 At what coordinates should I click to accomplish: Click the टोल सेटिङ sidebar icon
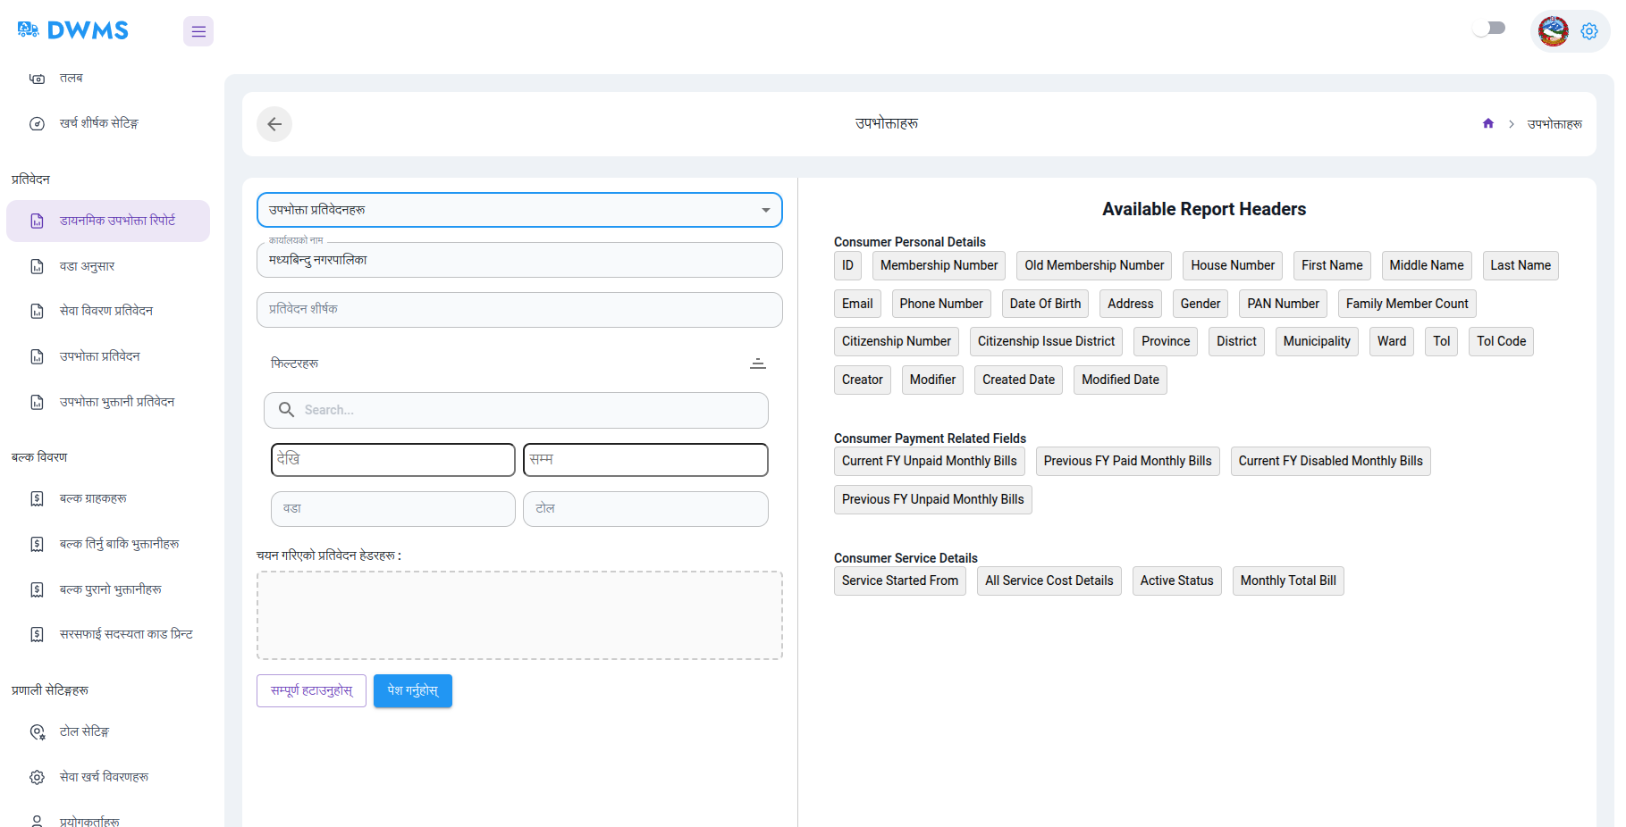(x=37, y=732)
